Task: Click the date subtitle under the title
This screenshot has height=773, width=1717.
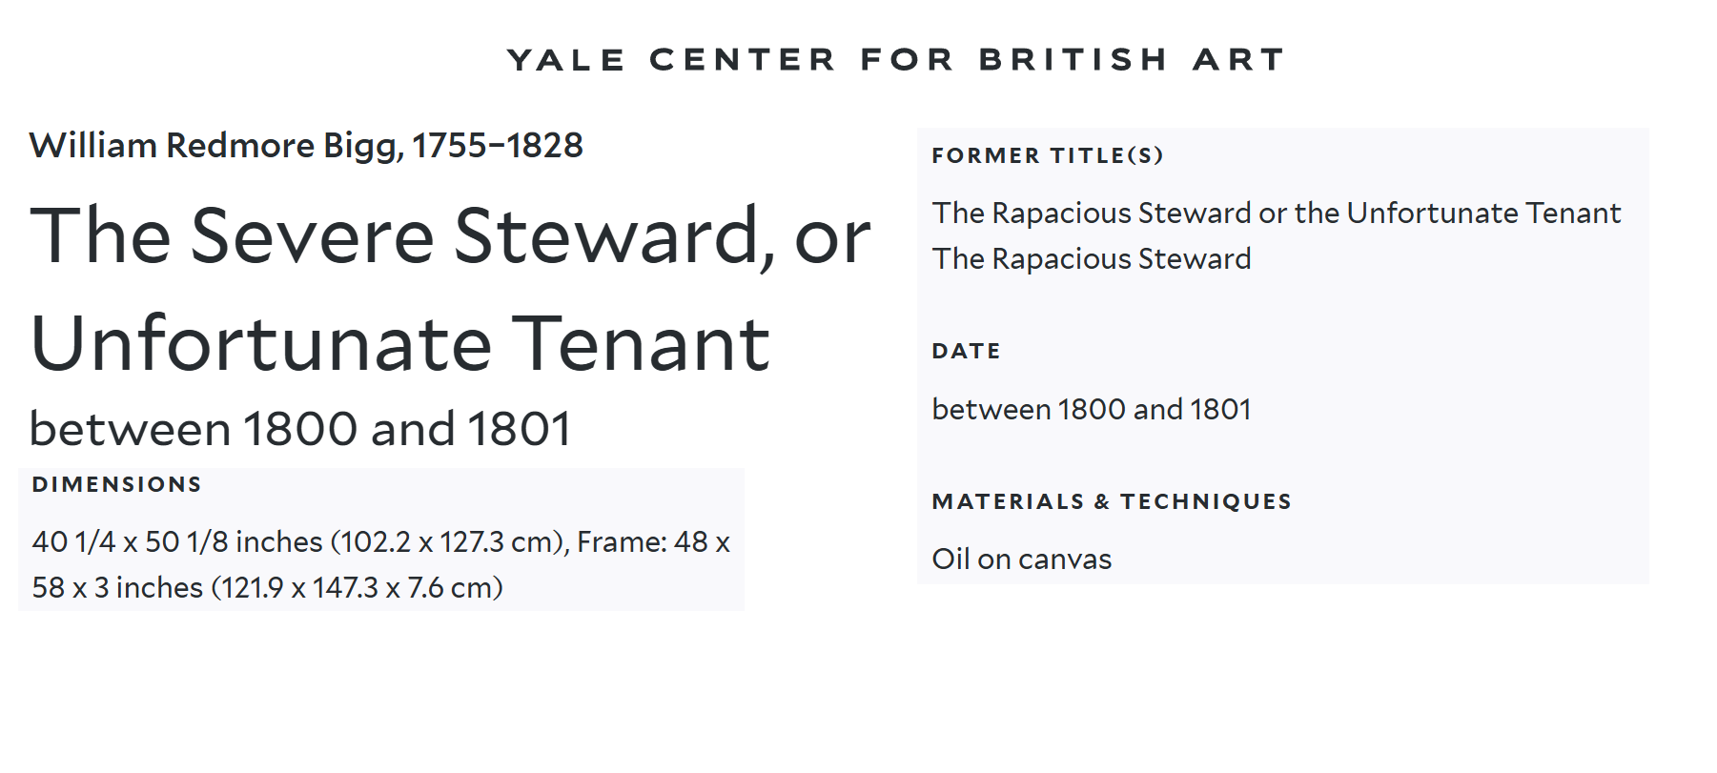Action: [300, 428]
